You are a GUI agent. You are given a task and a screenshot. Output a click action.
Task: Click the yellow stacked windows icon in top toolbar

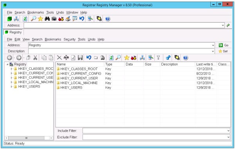(99, 19)
